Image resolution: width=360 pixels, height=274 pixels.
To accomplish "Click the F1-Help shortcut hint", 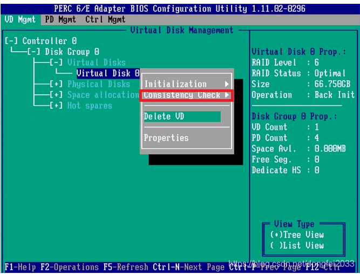I will [x=20, y=267].
